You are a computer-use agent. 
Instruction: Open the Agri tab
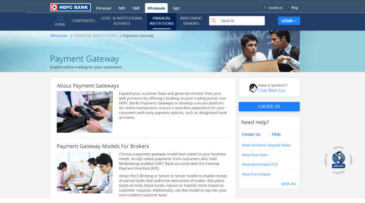pos(176,8)
